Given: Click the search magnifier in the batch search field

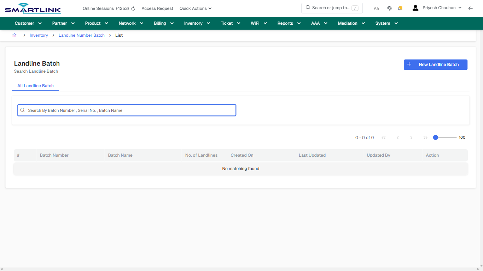Looking at the screenshot, I should click(22, 110).
